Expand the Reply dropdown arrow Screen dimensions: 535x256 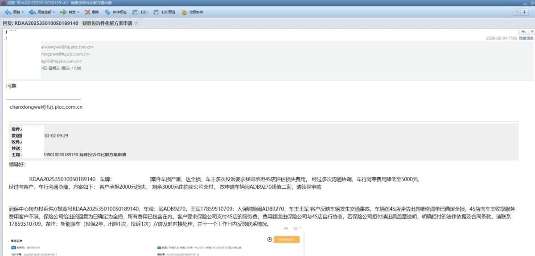tap(23, 12)
